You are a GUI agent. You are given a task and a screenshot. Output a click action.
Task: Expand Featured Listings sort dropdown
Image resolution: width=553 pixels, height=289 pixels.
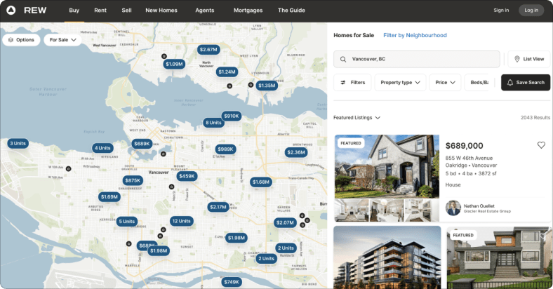(357, 118)
